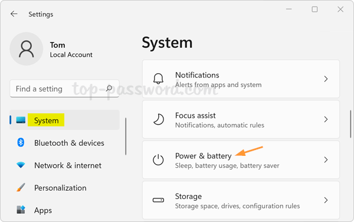Click the Wi-Fi network icon
354x222 pixels.
21,165
